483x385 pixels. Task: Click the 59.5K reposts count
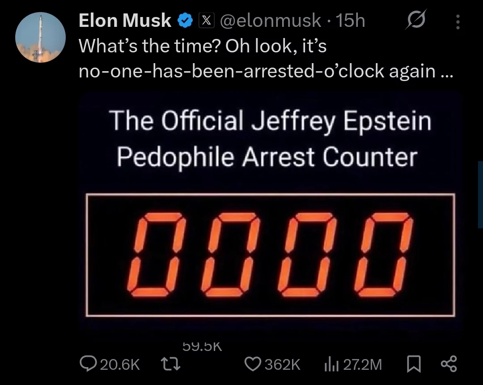pos(202,346)
